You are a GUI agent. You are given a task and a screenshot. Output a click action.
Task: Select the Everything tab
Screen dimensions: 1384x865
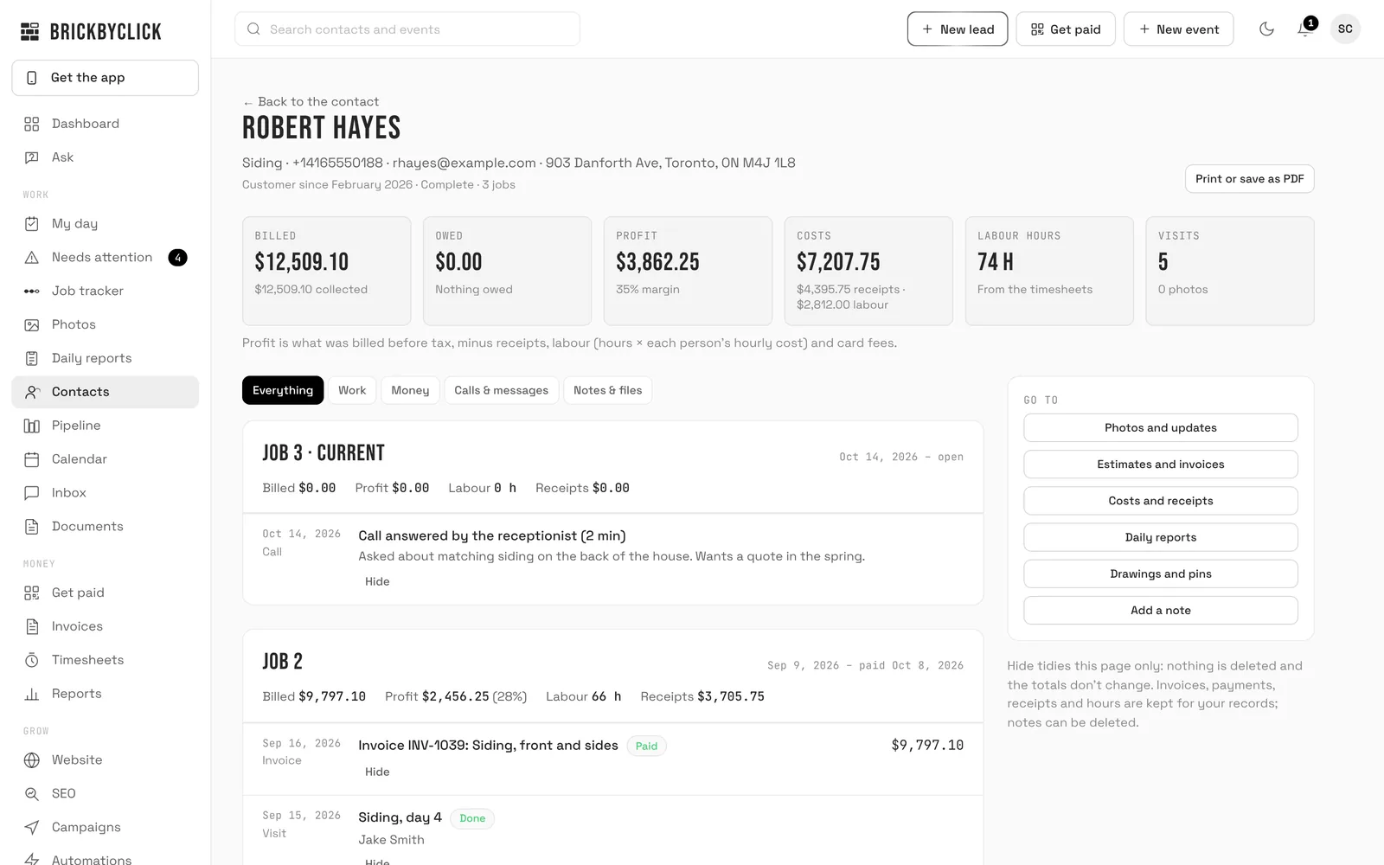pos(283,390)
